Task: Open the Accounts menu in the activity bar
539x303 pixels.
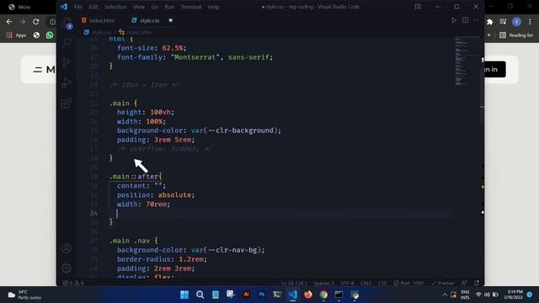Action: point(67,248)
